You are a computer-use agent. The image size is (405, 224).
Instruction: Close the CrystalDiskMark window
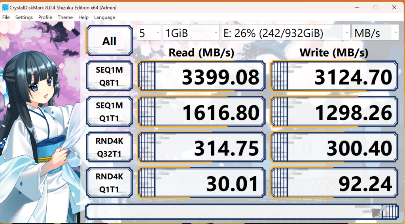(x=394, y=7)
